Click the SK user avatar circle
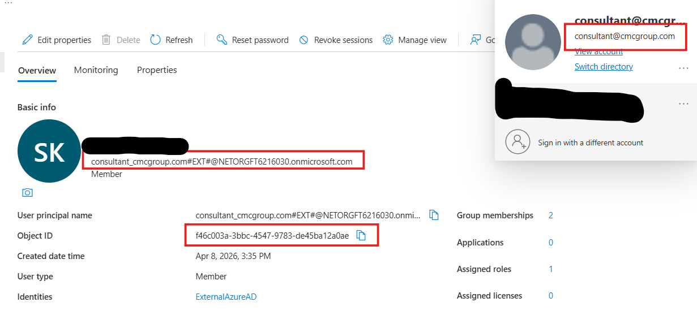697x315 pixels. 49,151
